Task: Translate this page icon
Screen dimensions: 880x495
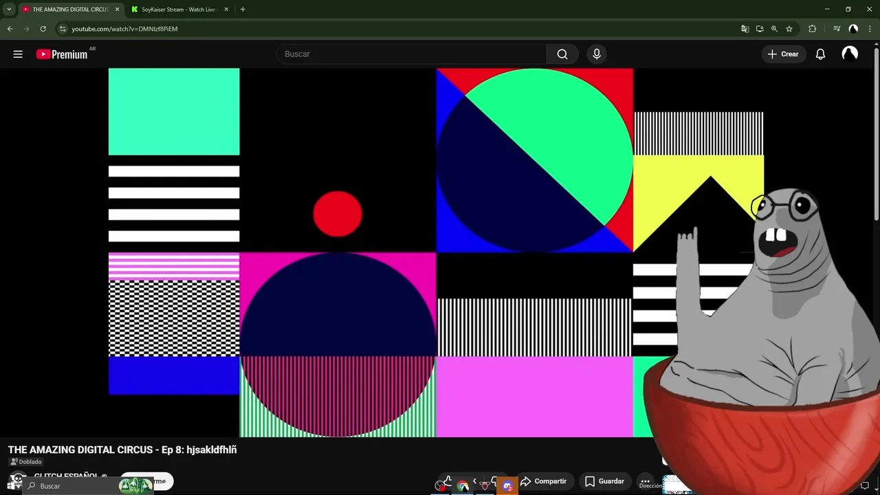Action: point(745,29)
